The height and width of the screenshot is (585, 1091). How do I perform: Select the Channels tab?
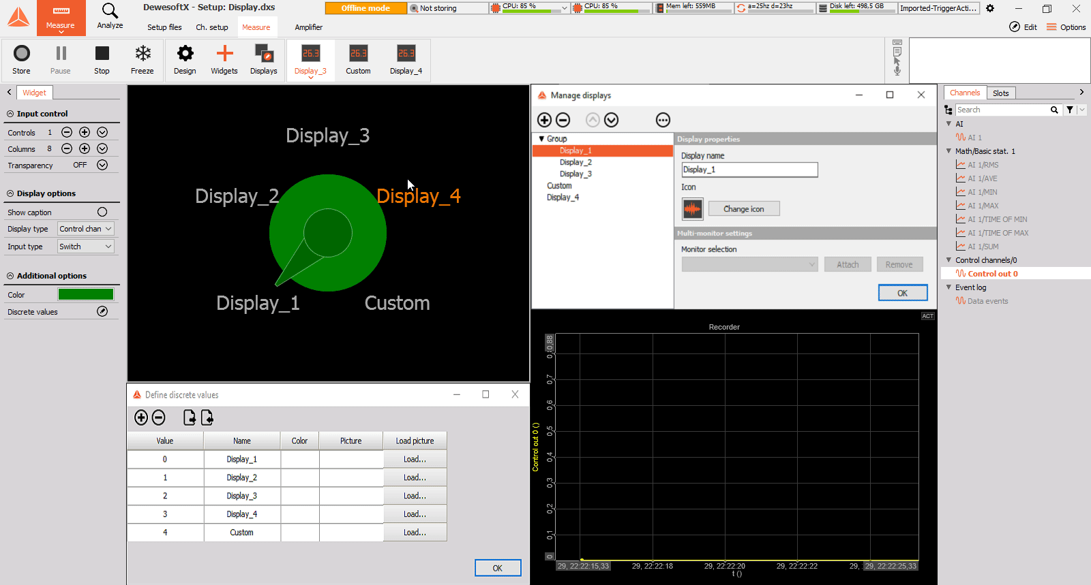[x=965, y=93]
